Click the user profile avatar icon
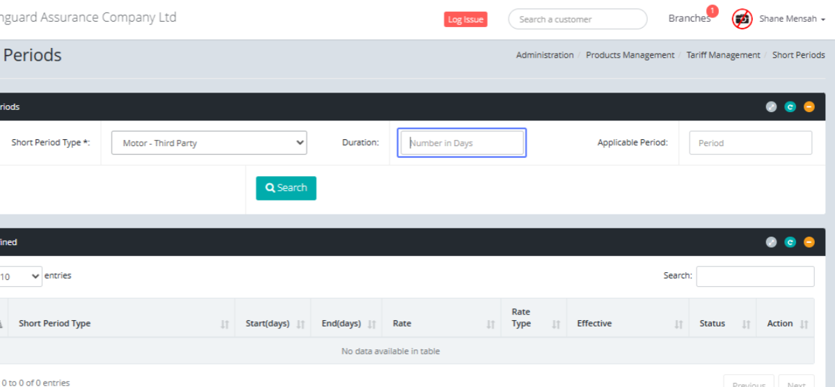 tap(742, 19)
